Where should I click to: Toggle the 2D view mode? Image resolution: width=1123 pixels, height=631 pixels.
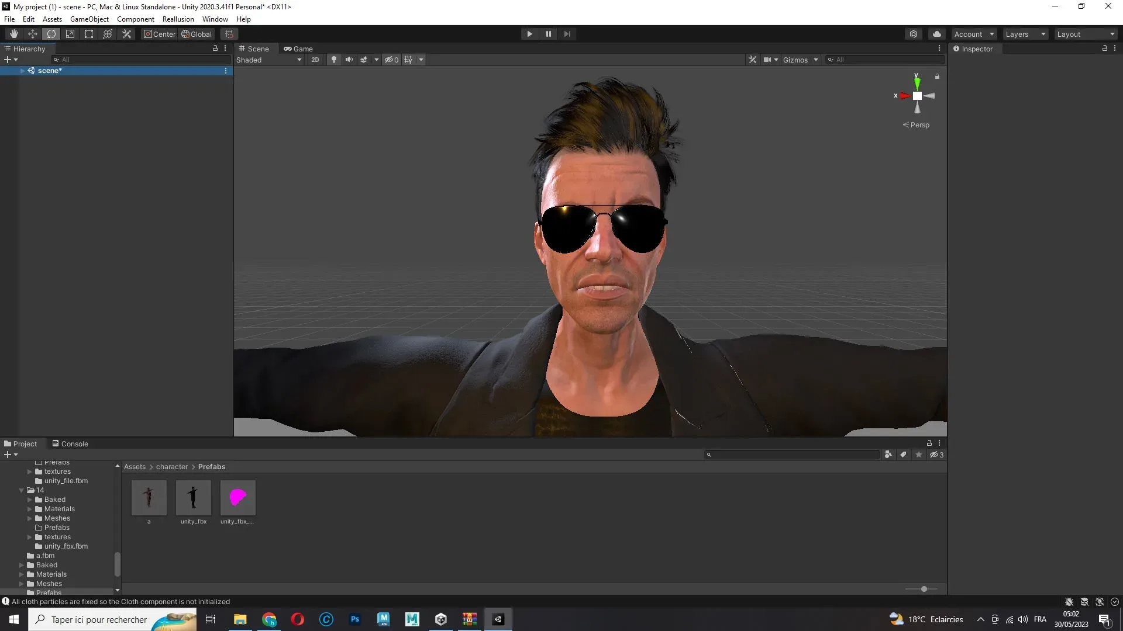(x=315, y=59)
